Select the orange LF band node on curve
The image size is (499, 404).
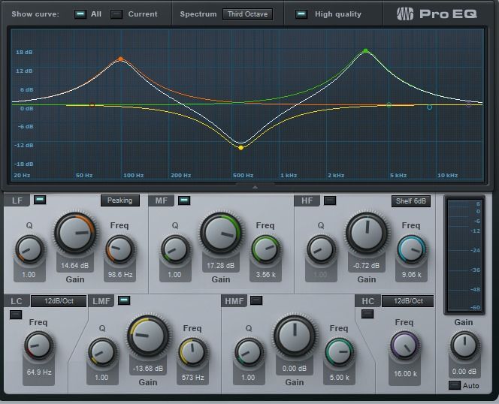point(120,59)
